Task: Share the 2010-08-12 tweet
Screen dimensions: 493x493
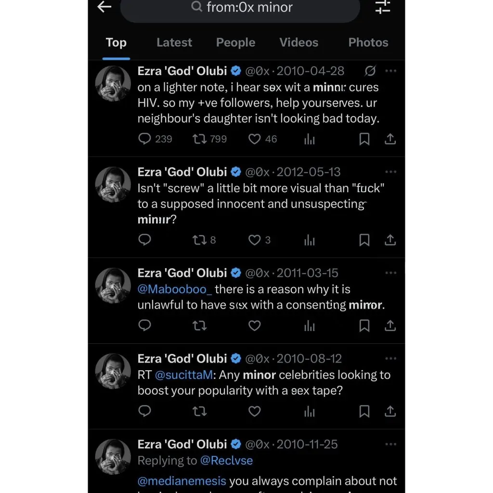Action: (x=390, y=411)
